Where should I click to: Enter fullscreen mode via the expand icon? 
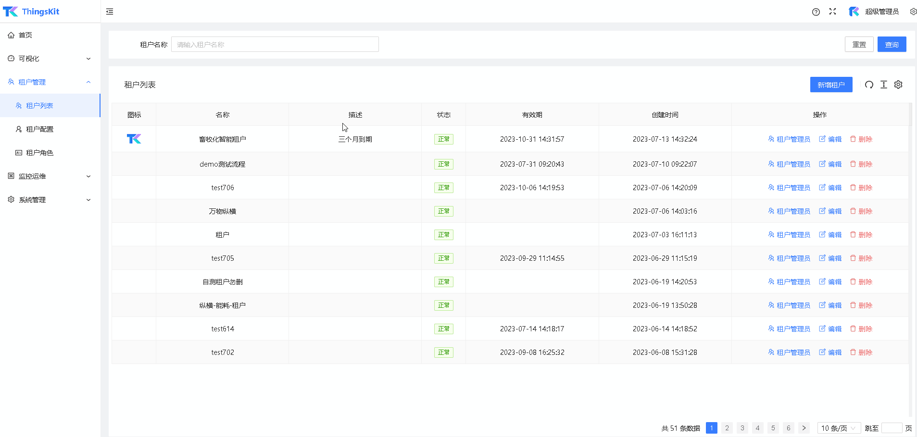(x=832, y=12)
